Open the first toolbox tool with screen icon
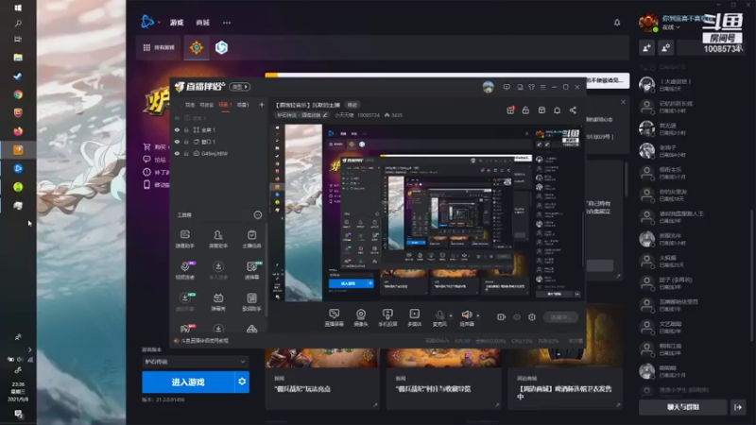The height and width of the screenshot is (425, 756). pyautogui.click(x=184, y=239)
